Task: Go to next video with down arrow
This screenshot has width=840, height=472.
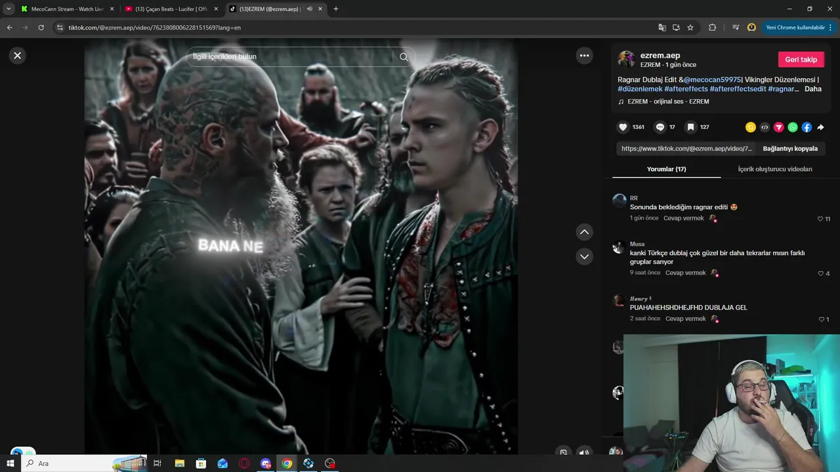Action: pos(584,256)
